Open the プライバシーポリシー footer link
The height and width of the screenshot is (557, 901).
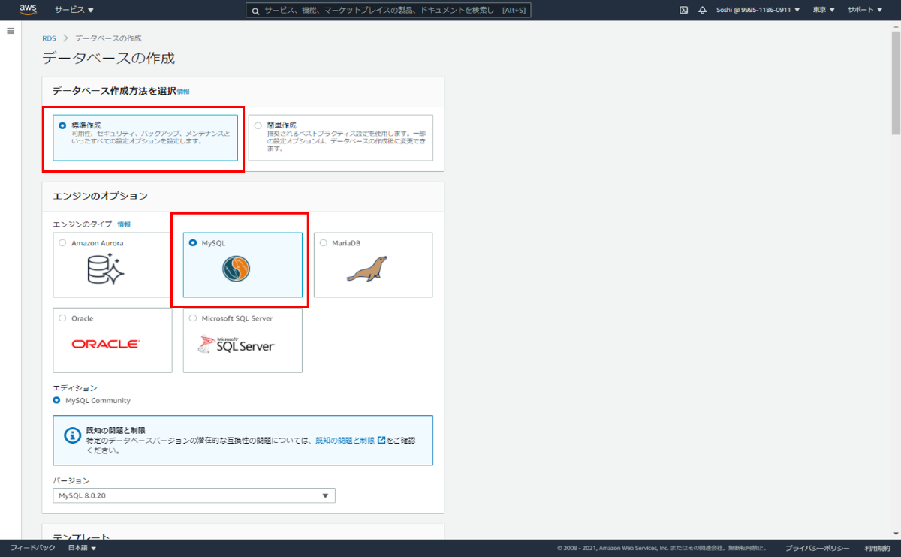[818, 548]
